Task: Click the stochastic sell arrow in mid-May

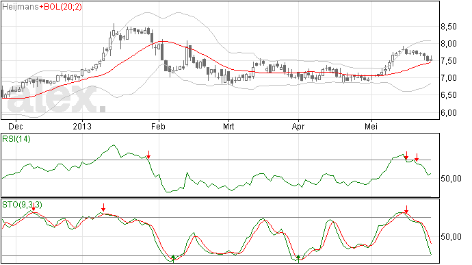Action: coord(406,210)
